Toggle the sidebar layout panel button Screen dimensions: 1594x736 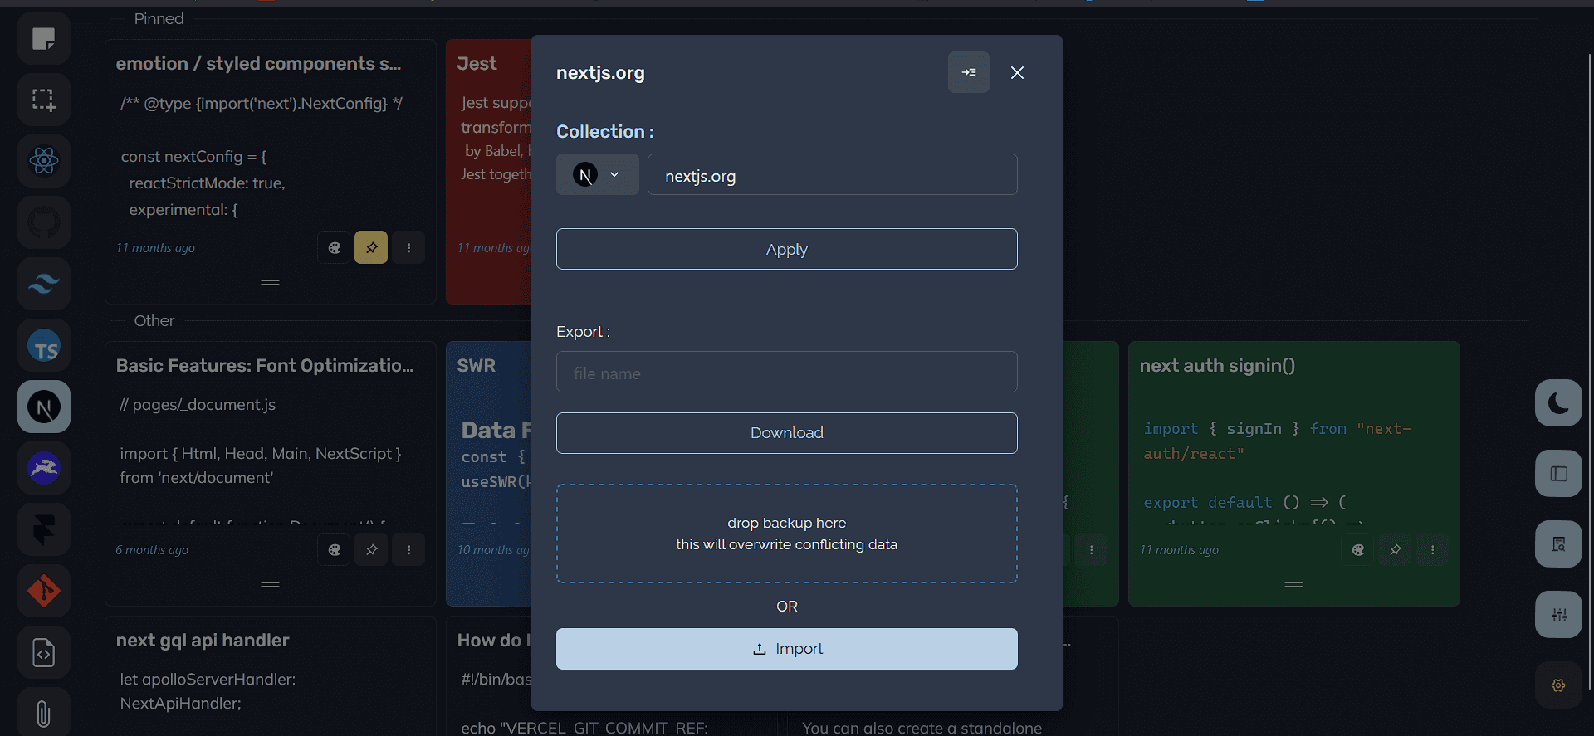click(x=1558, y=474)
